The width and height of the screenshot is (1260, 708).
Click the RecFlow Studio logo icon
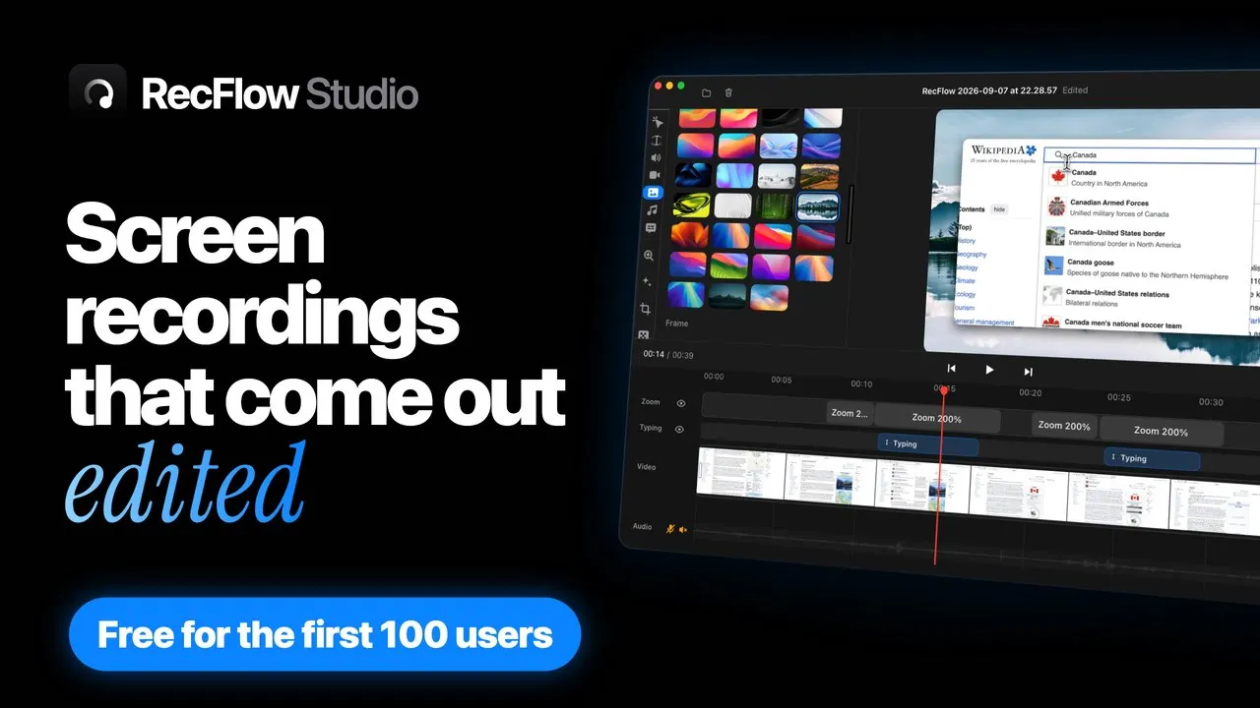coord(98,93)
